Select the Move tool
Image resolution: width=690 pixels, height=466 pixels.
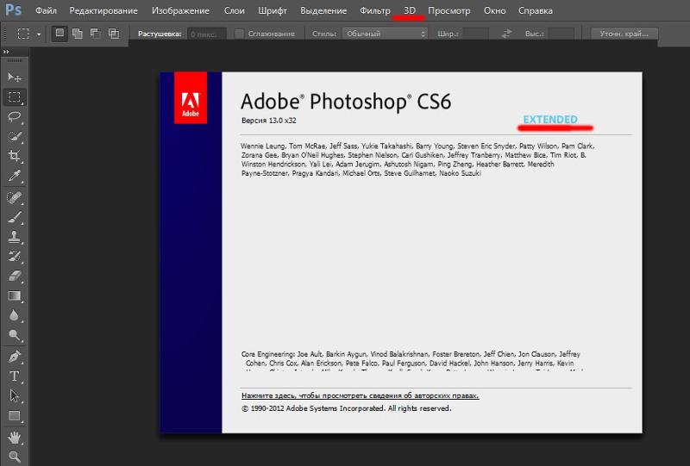coord(15,77)
